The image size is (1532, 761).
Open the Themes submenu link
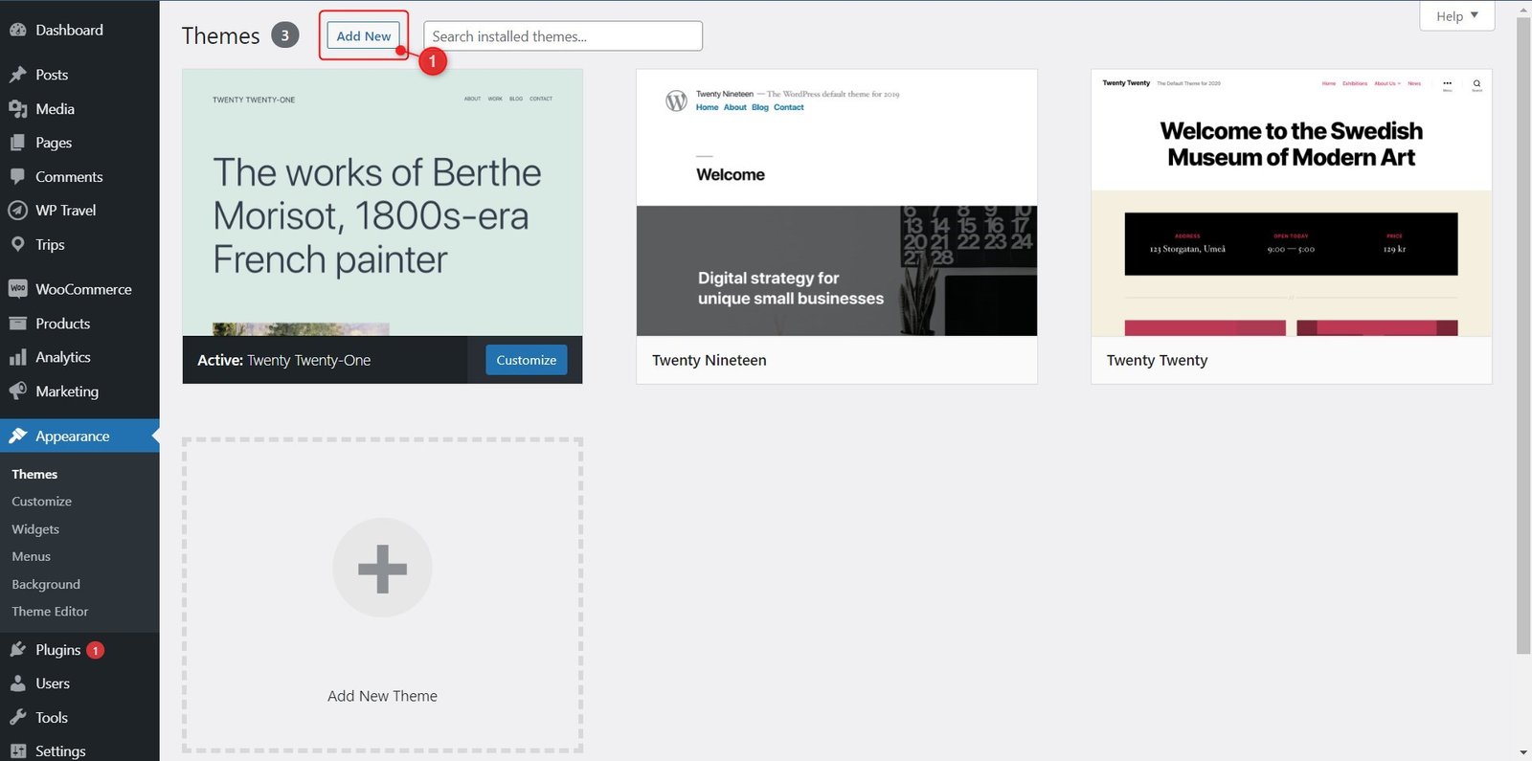[34, 474]
